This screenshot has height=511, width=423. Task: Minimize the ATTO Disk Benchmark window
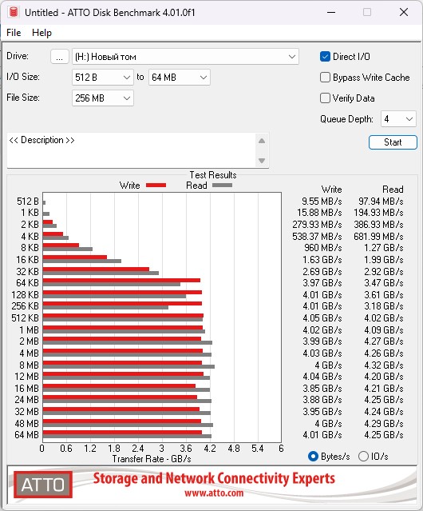pos(331,12)
